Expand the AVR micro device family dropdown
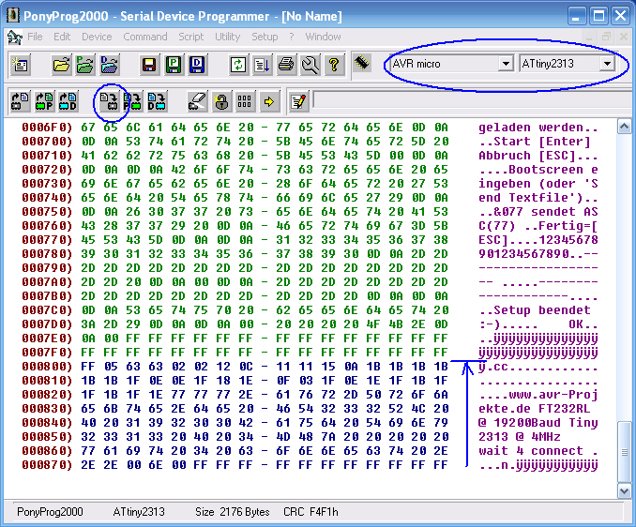The width and height of the screenshot is (636, 527). (506, 64)
